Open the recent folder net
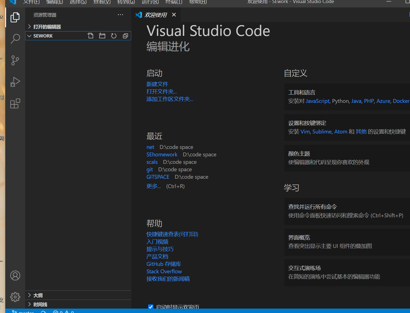This screenshot has width=410, height=313. coord(150,147)
